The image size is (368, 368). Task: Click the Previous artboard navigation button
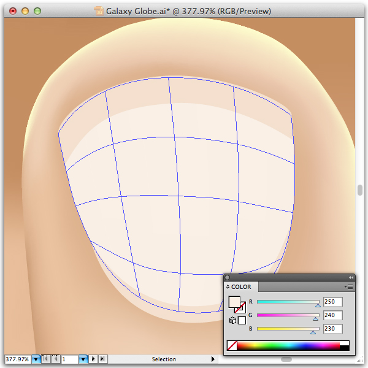pyautogui.click(x=55, y=359)
